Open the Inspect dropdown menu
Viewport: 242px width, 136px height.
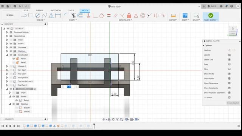coord(173,20)
